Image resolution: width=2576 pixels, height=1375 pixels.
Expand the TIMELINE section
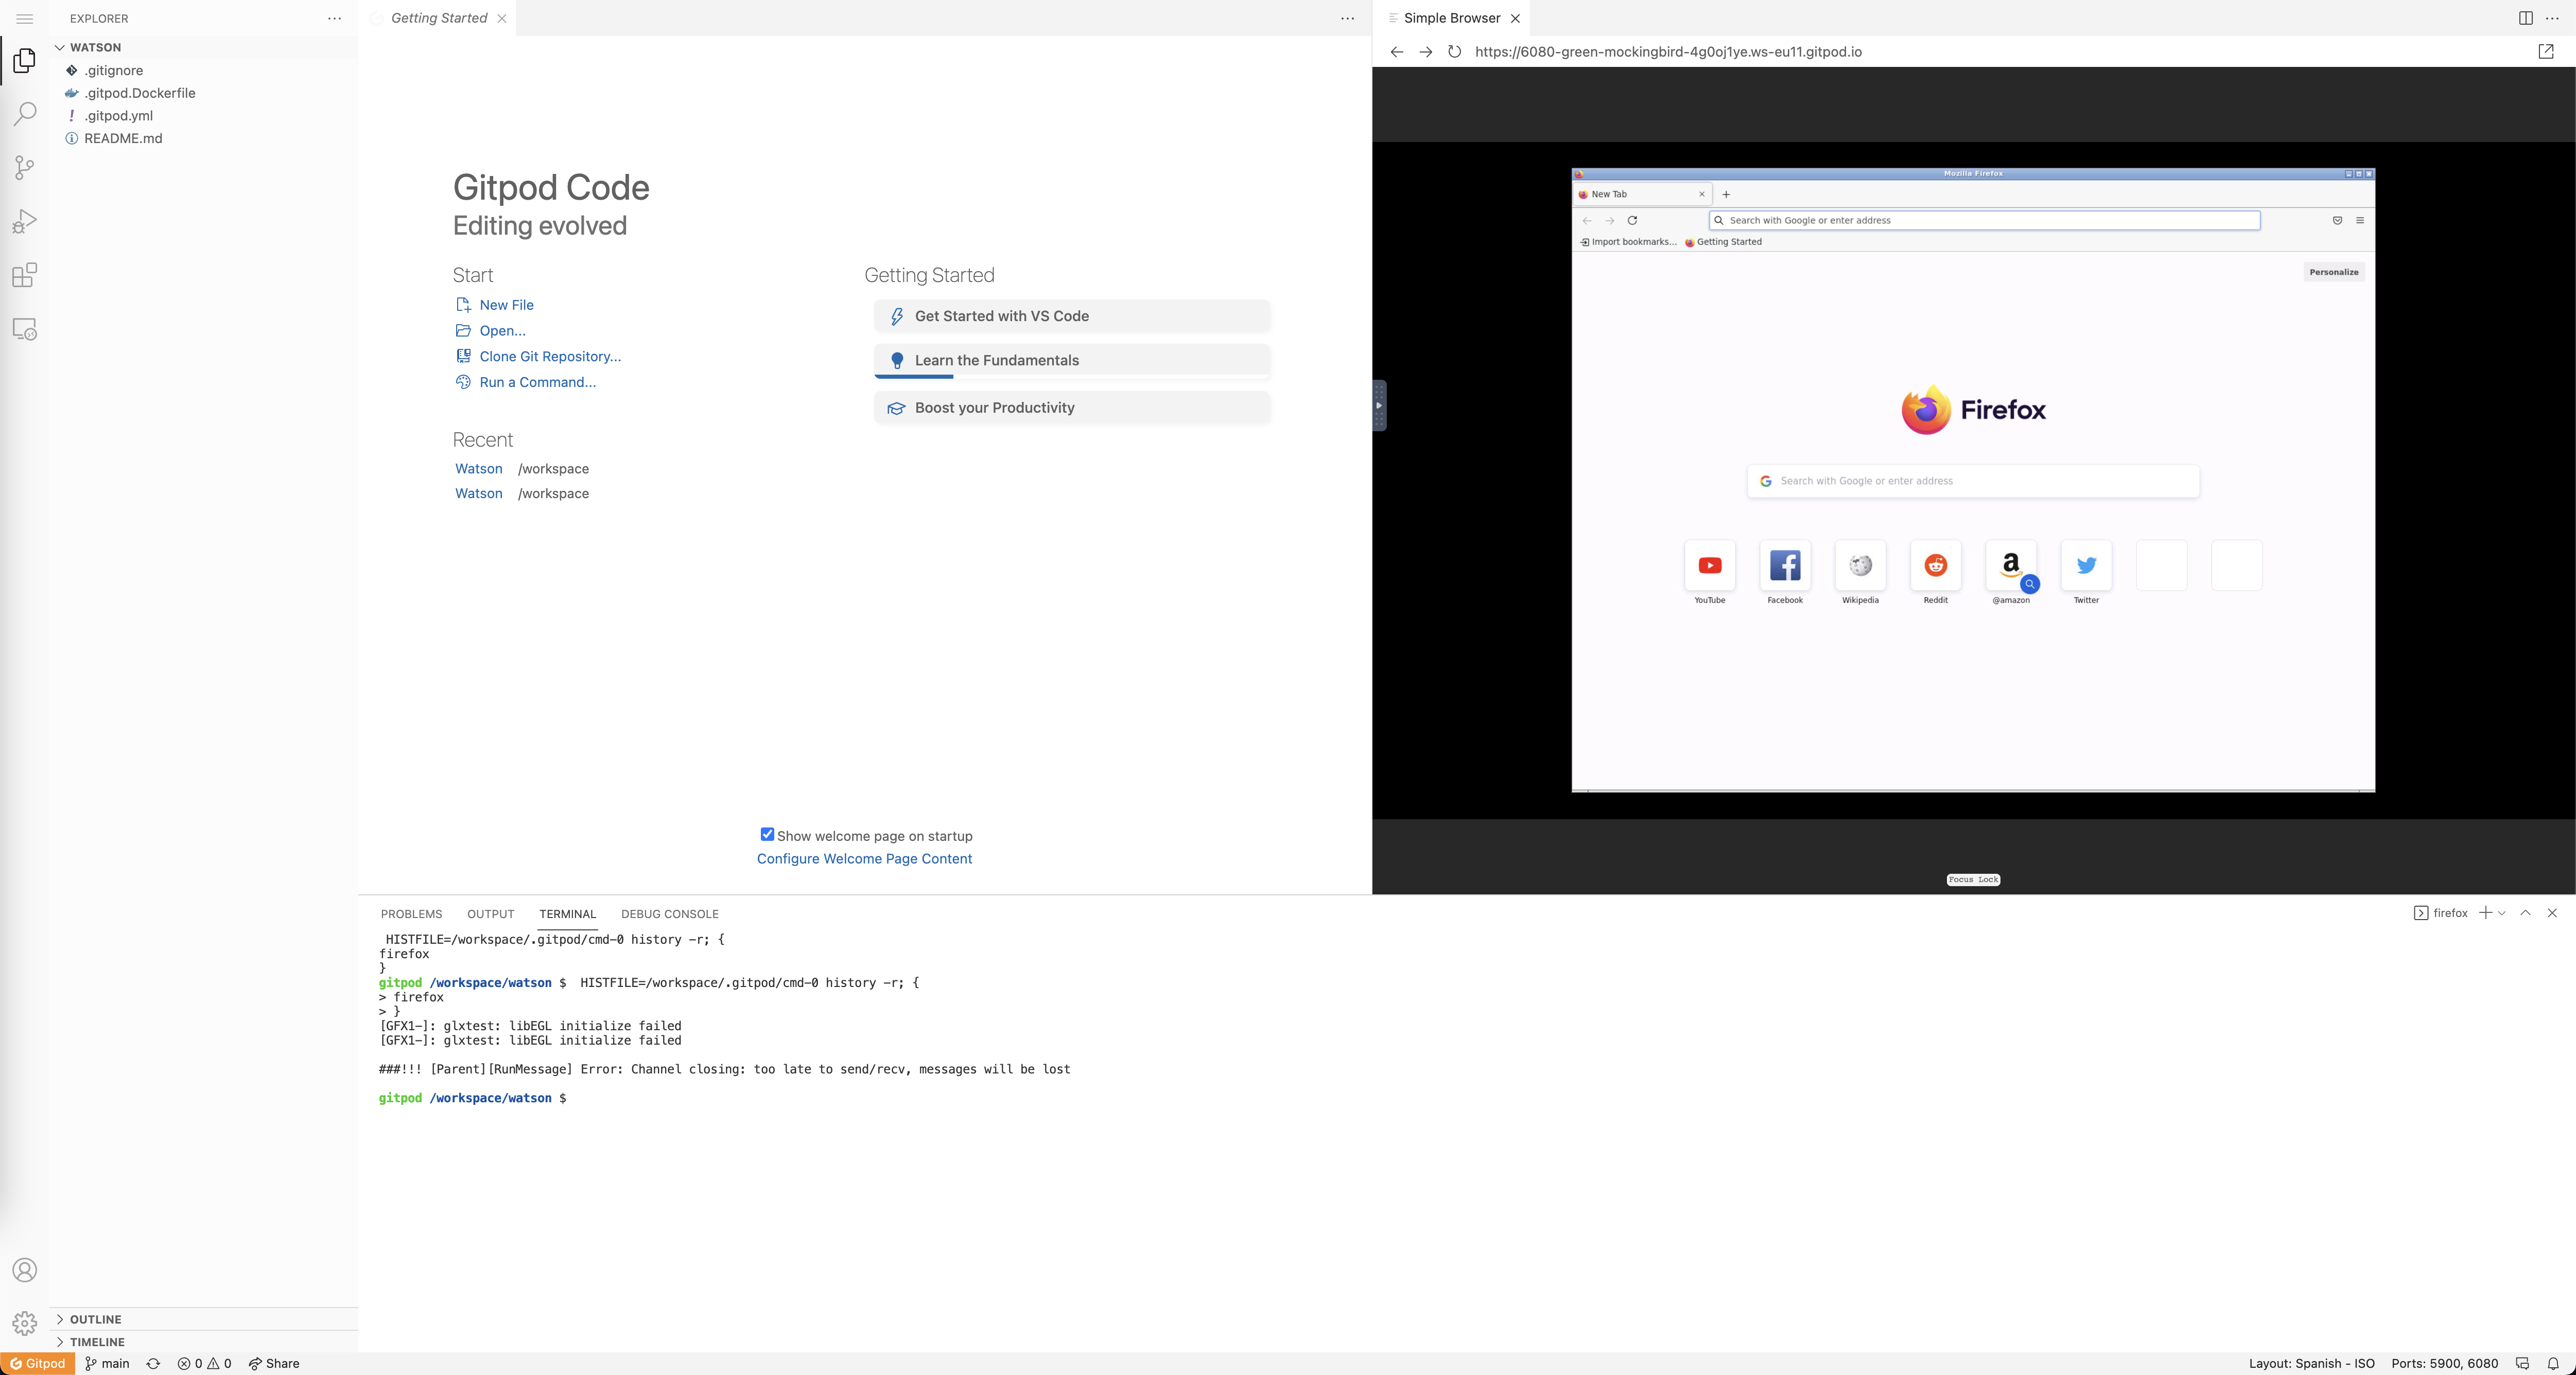point(98,1341)
